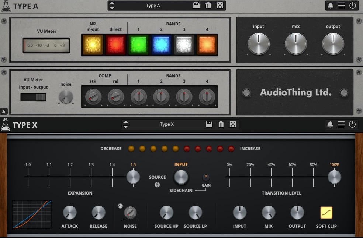The height and width of the screenshot is (238, 363).
Task: Click the Source LP knob
Action: 195,213
